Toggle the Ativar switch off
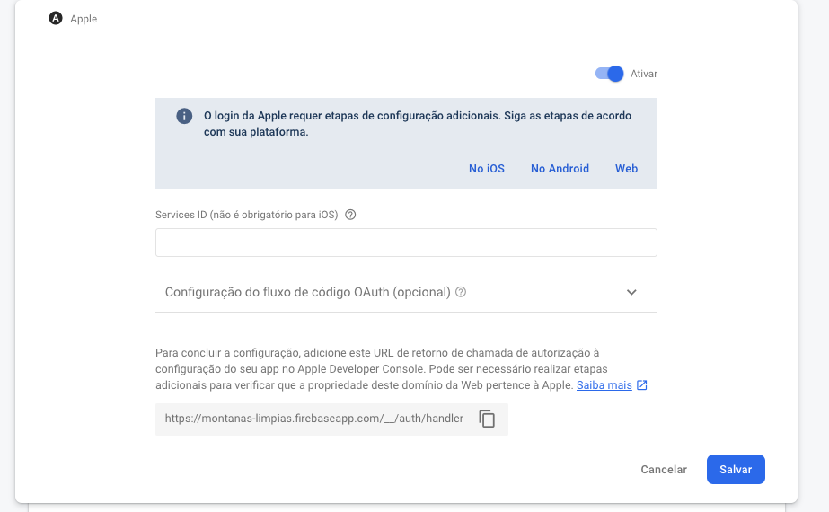Image resolution: width=829 pixels, height=512 pixels. (610, 74)
